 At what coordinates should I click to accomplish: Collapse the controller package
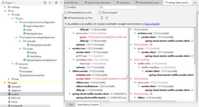click(x=20, y=41)
